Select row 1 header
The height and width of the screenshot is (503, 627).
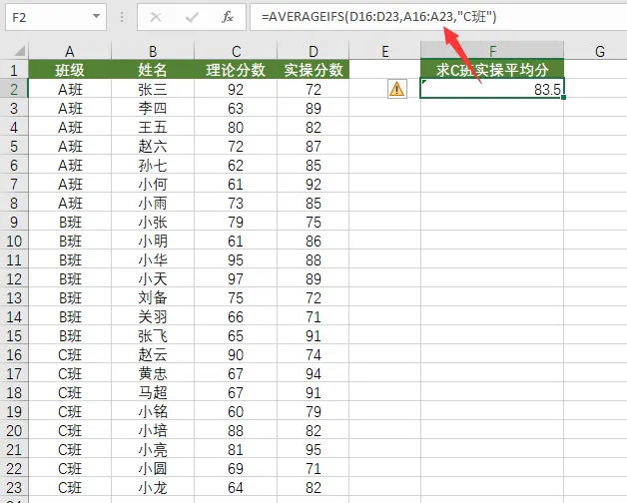14,70
